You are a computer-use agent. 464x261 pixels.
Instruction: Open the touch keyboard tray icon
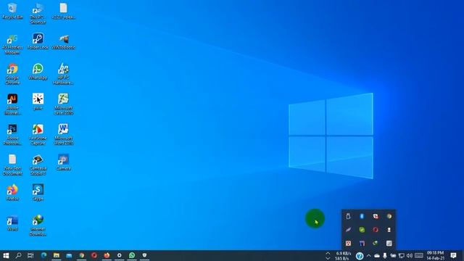(x=419, y=256)
